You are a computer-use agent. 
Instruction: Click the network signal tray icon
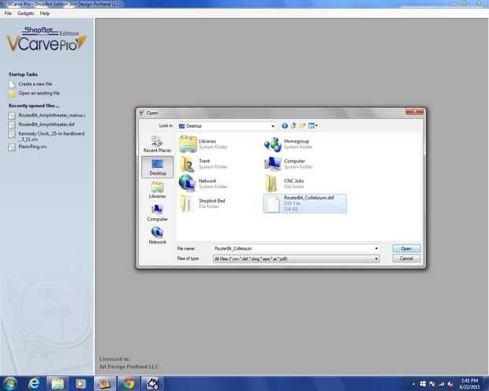[x=441, y=384]
